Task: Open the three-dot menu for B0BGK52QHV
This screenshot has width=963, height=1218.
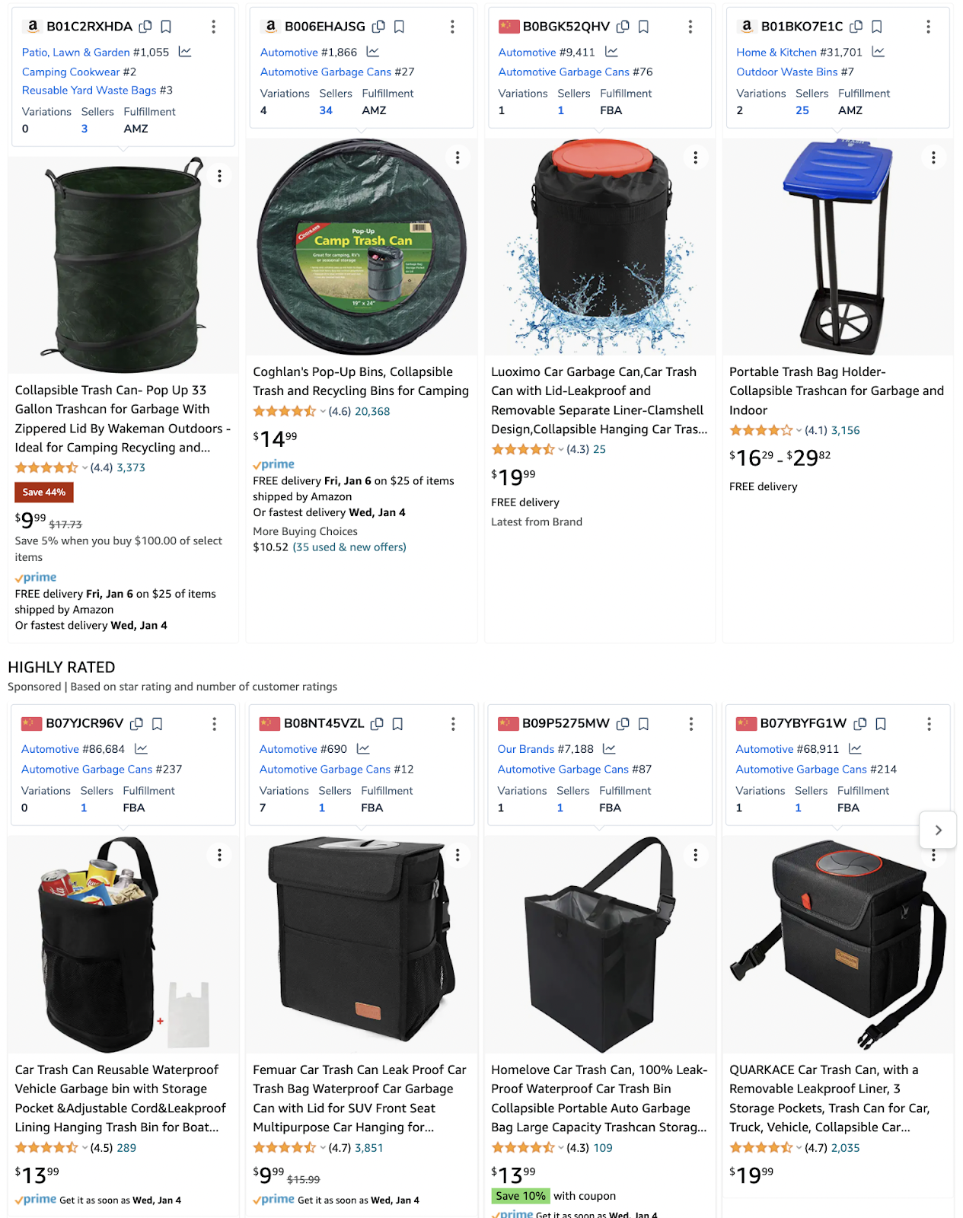Action: (690, 27)
